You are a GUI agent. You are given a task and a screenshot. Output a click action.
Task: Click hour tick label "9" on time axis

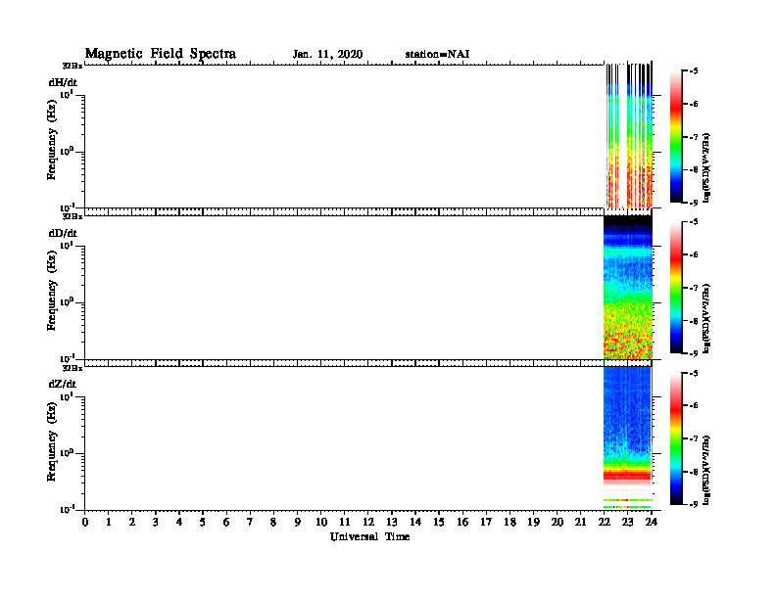298,522
